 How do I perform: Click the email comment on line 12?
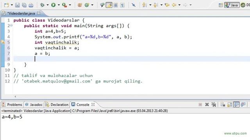coord(78,81)
